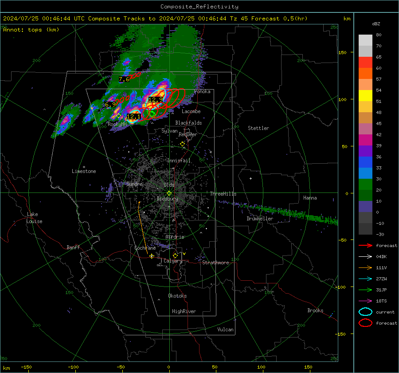Click the Lacombe town label
Screen dimensions: 399x373
191,111
